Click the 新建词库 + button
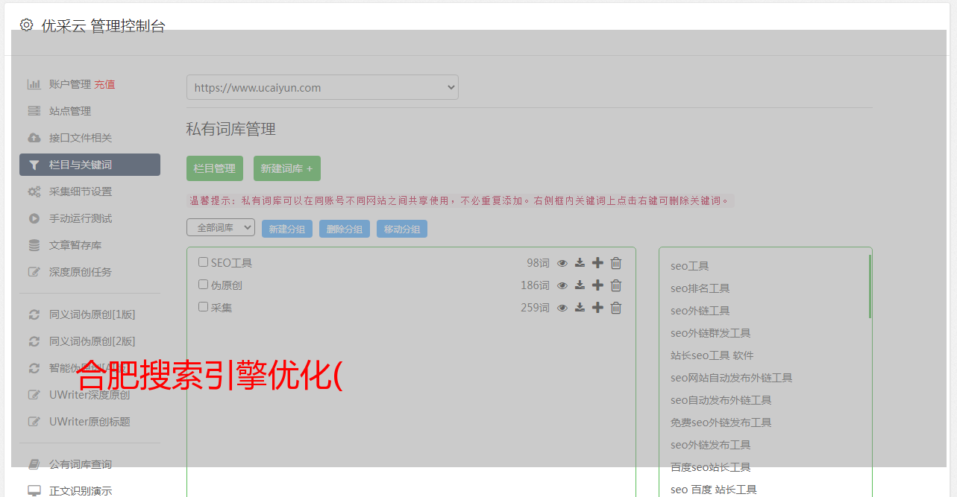The height and width of the screenshot is (497, 957). click(x=286, y=168)
